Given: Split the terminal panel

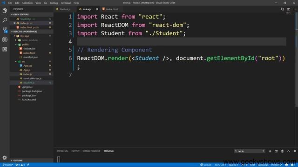Looking at the screenshot, I should tap(276, 151).
